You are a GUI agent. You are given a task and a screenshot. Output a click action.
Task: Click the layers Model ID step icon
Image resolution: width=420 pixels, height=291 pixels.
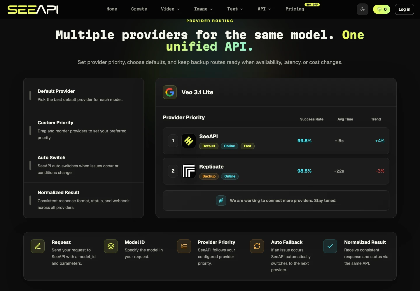[x=111, y=246]
